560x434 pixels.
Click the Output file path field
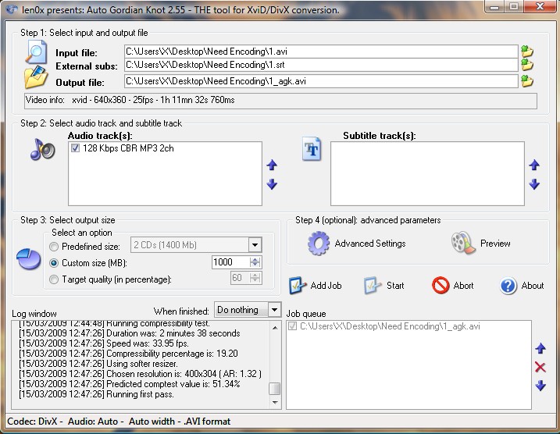coord(321,81)
